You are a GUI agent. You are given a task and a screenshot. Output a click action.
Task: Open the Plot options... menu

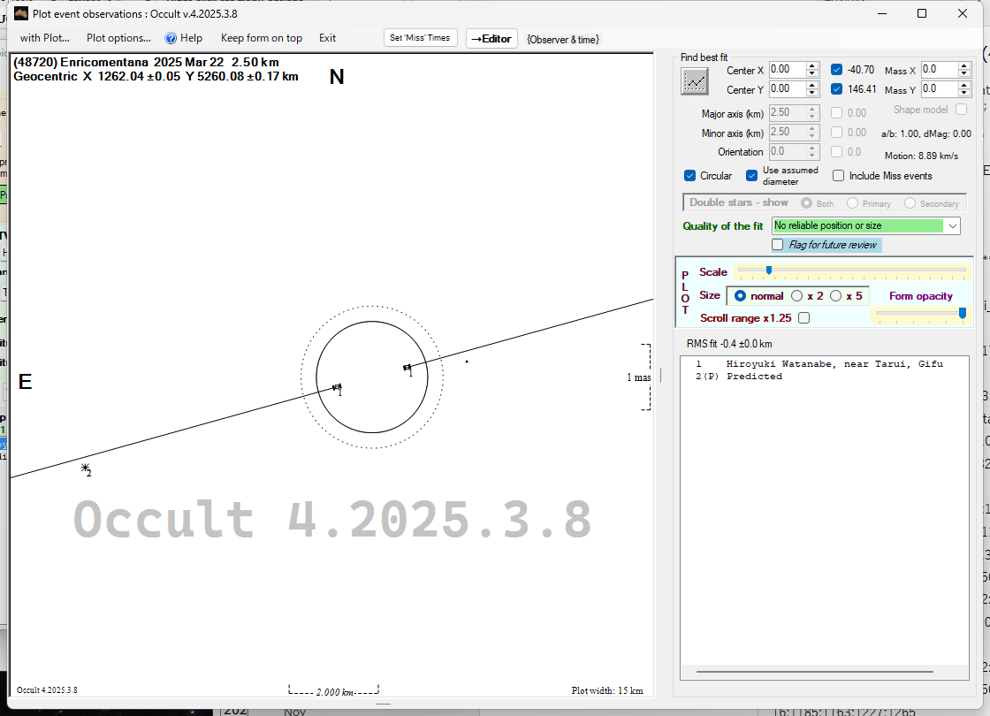click(x=118, y=38)
